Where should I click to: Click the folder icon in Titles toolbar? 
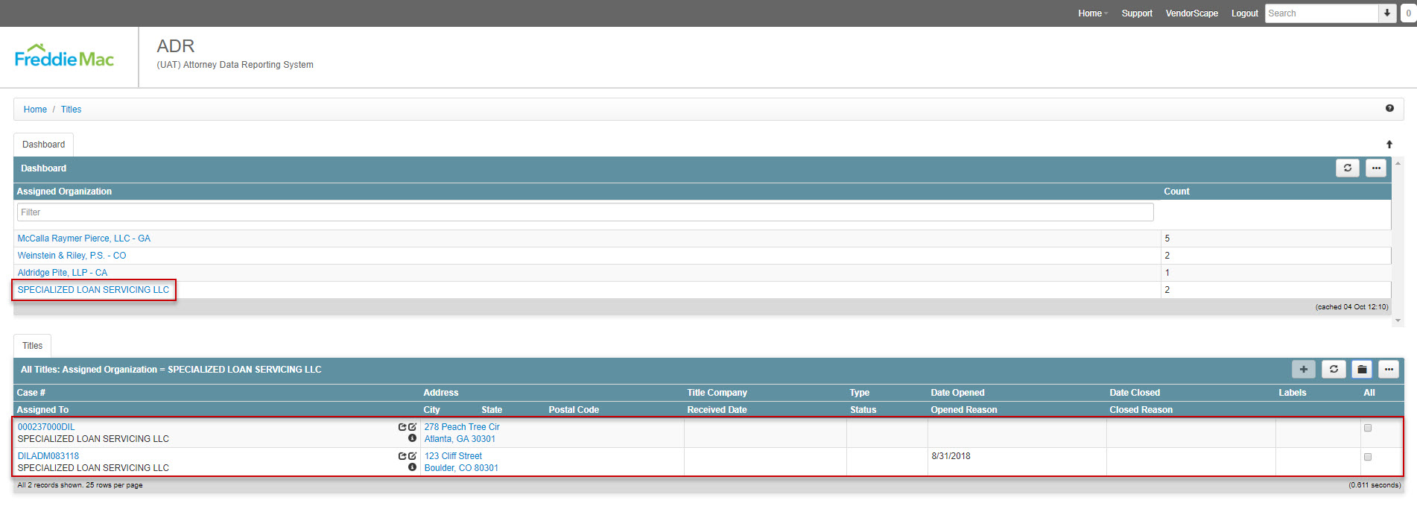[x=1362, y=369]
